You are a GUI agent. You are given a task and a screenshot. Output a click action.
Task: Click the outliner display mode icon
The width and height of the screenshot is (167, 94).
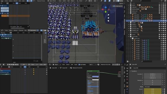[x=132, y=1]
